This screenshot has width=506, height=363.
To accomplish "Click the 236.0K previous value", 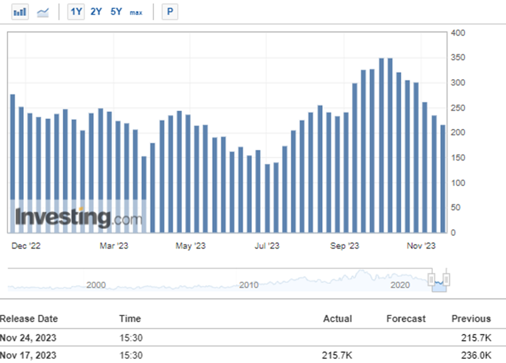I will [x=476, y=355].
